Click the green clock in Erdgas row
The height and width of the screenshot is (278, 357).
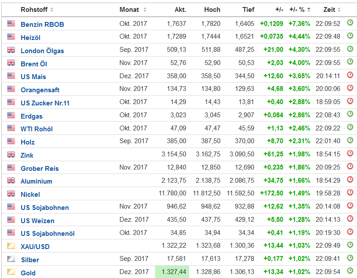(x=350, y=114)
